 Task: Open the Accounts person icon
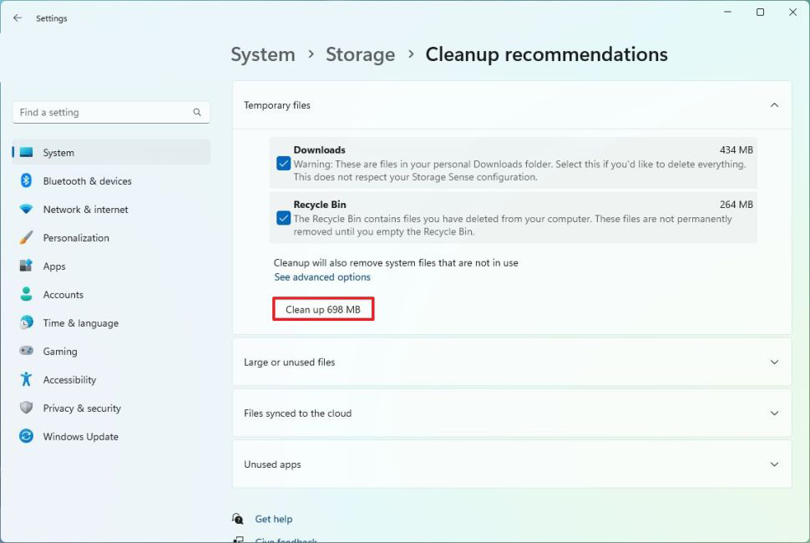click(26, 295)
